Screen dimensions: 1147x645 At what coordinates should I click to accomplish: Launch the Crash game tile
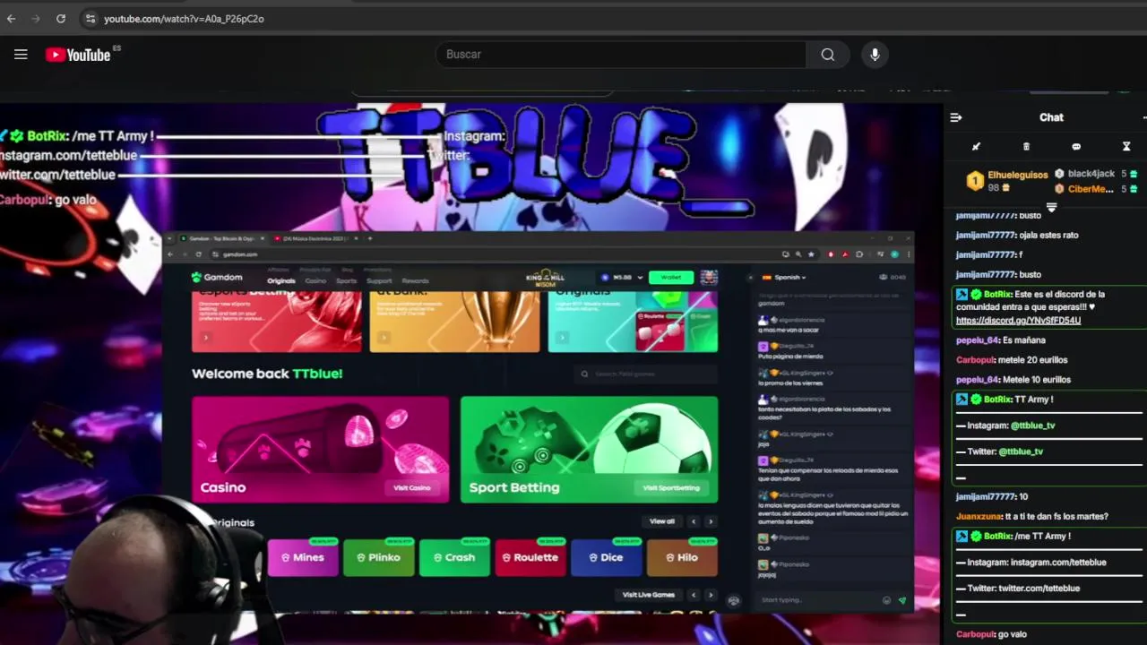pos(454,557)
